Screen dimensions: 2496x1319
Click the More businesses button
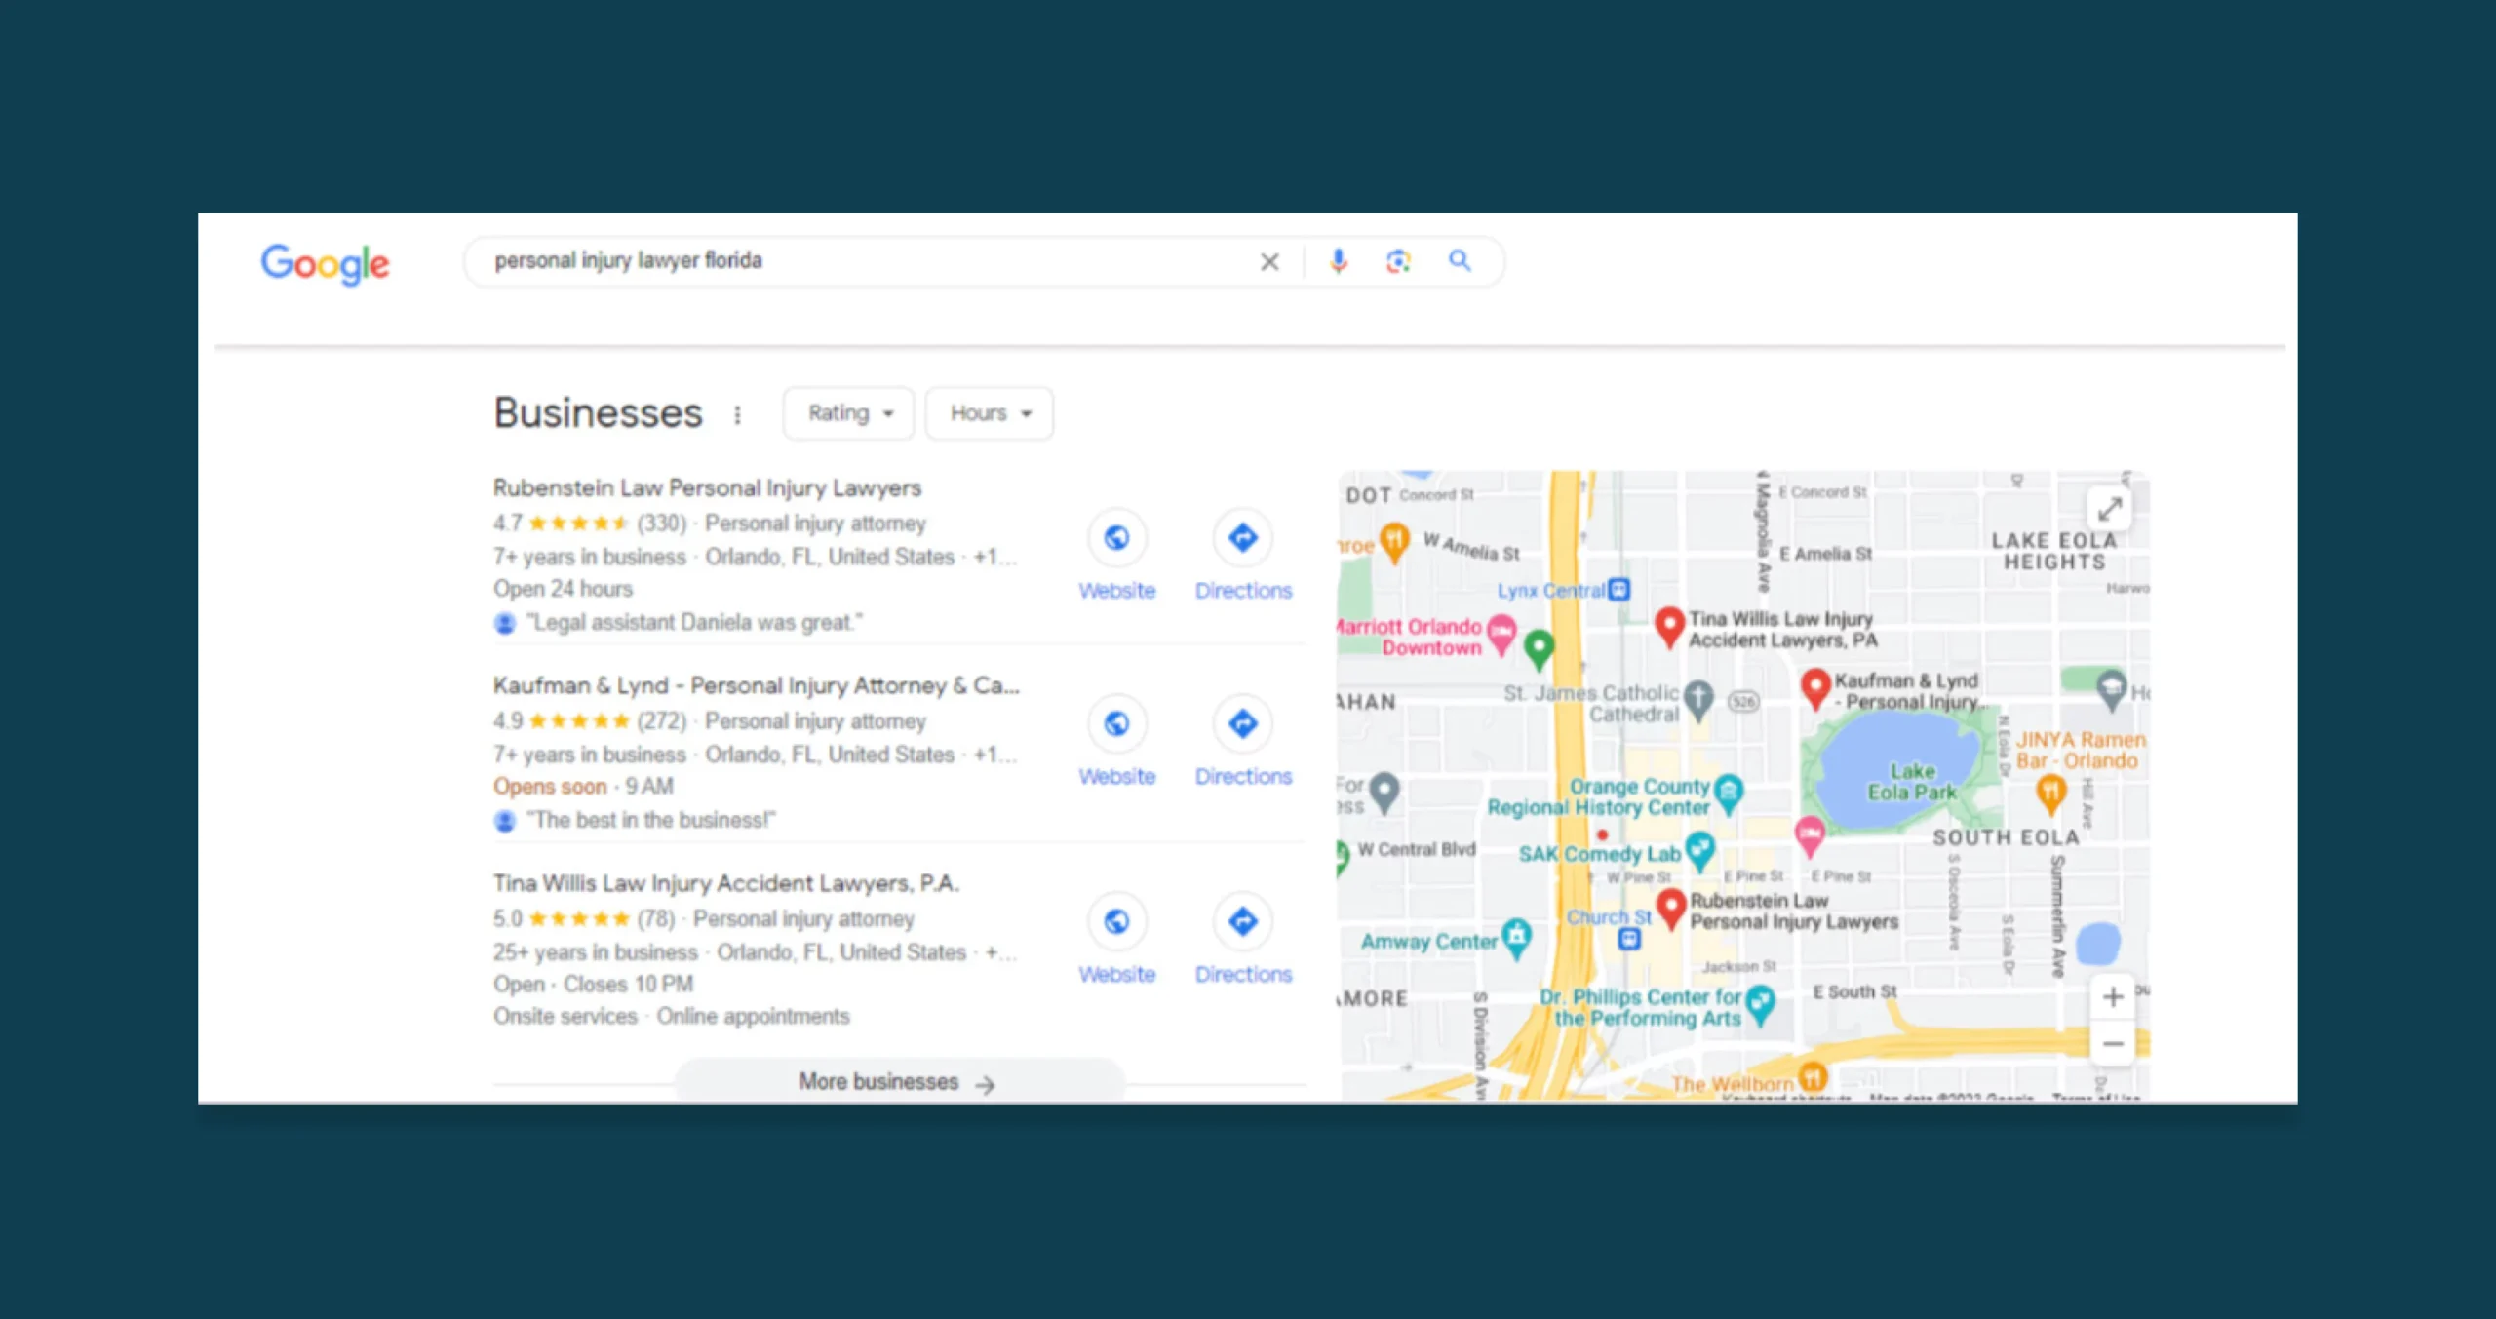point(898,1082)
